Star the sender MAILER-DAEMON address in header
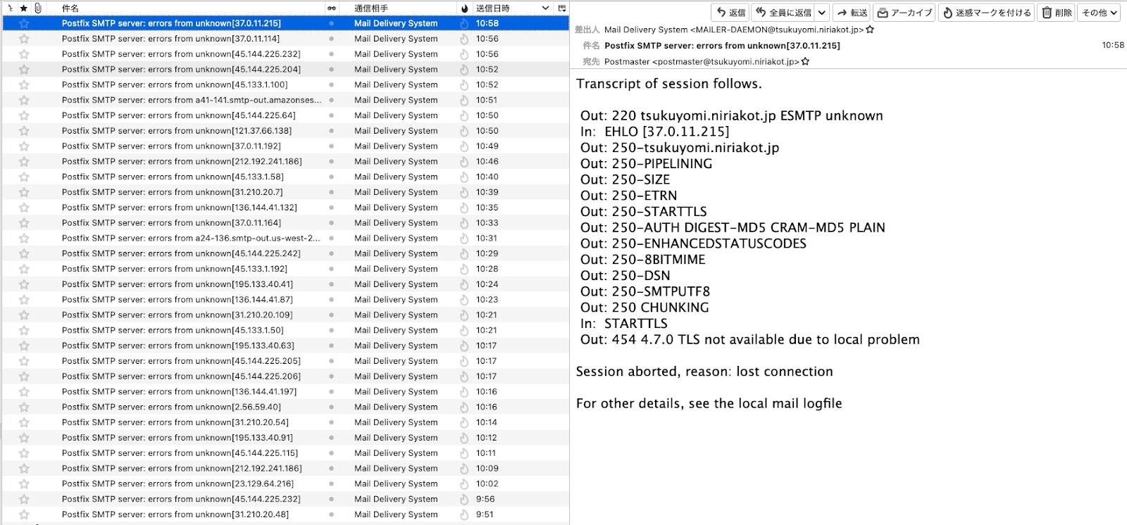 (x=870, y=30)
